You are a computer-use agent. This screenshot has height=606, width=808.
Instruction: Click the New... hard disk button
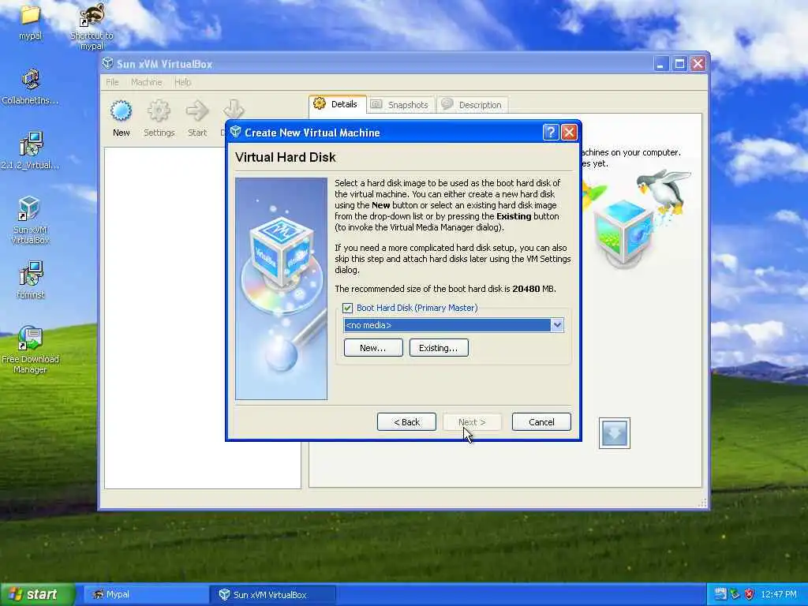[373, 348]
